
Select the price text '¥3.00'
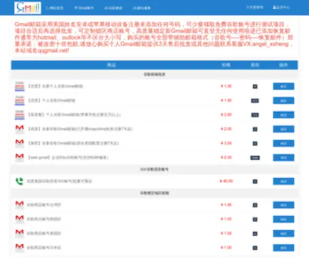[226, 143]
